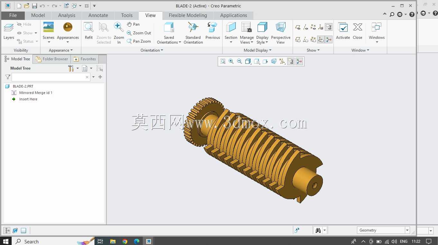Open model tree settings hammer icon
This screenshot has width=438, height=245.
pyautogui.click(x=71, y=68)
